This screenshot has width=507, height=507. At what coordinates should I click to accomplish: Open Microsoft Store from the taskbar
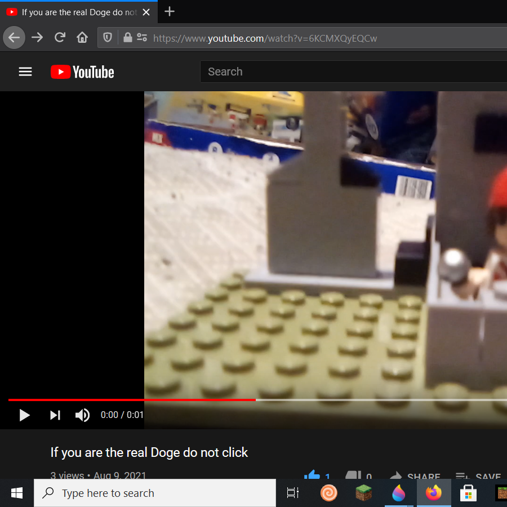468,493
